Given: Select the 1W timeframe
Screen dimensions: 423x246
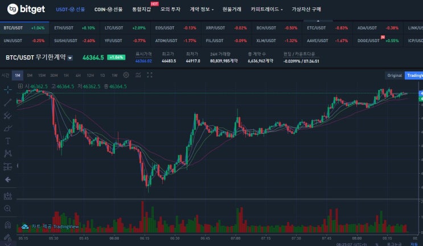Looking at the screenshot, I should coord(114,75).
